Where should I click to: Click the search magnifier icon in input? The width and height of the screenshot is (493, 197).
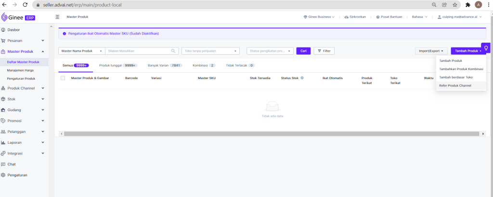pos(173,51)
